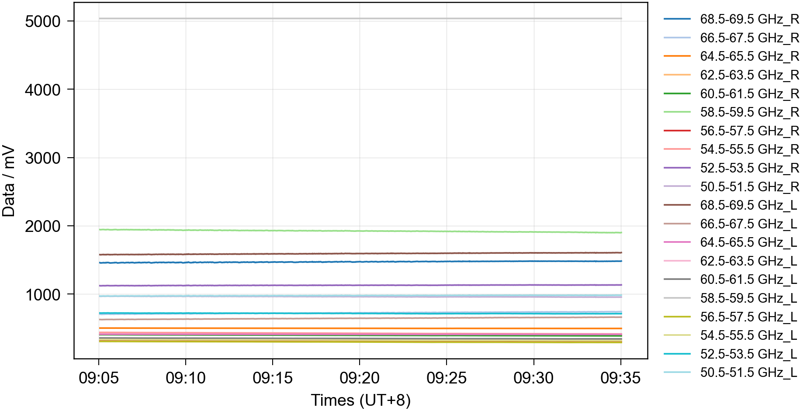Click the light green line near 2000 mV

[360, 231]
